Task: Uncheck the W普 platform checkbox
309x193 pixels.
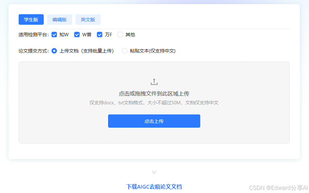Action: [x=77, y=35]
